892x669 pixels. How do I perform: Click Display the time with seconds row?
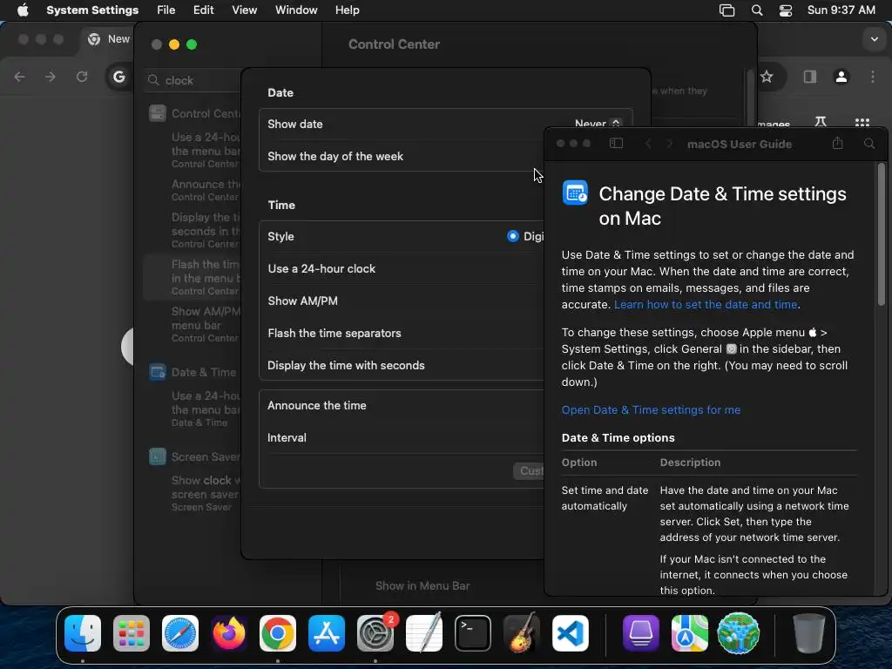(402, 365)
